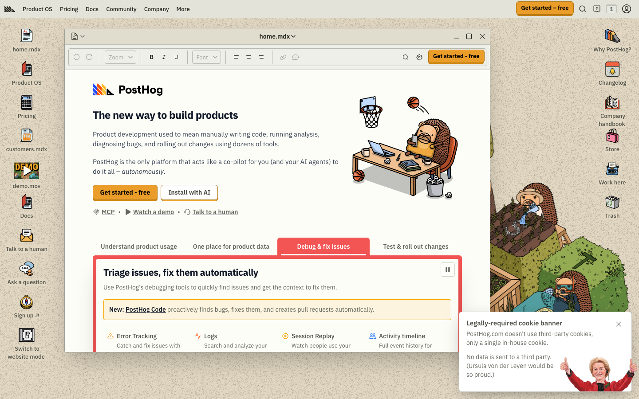Open the Work here desktop icon
The image size is (639, 399).
point(612,173)
